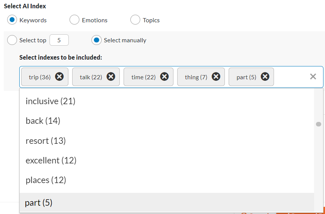The image size is (325, 214).
Task: Click the dropdown list scrollbar thumb
Action: pos(319,124)
